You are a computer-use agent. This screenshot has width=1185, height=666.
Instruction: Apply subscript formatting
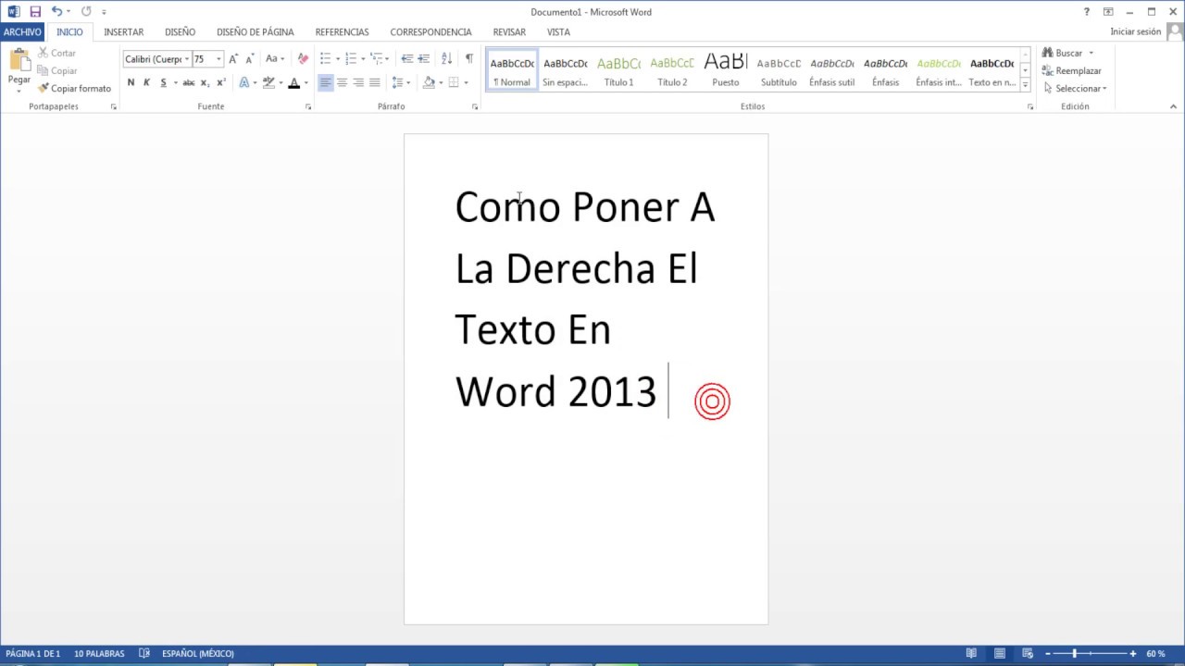(x=205, y=82)
